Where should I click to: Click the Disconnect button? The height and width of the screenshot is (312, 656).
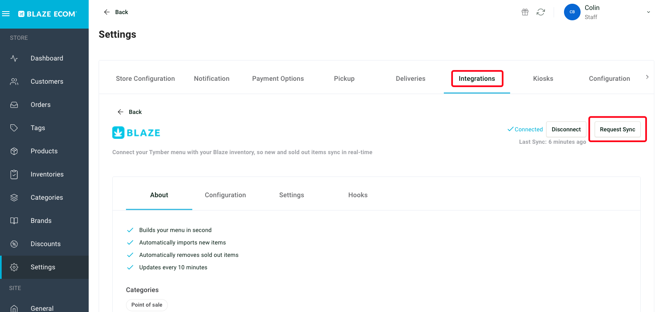(566, 129)
